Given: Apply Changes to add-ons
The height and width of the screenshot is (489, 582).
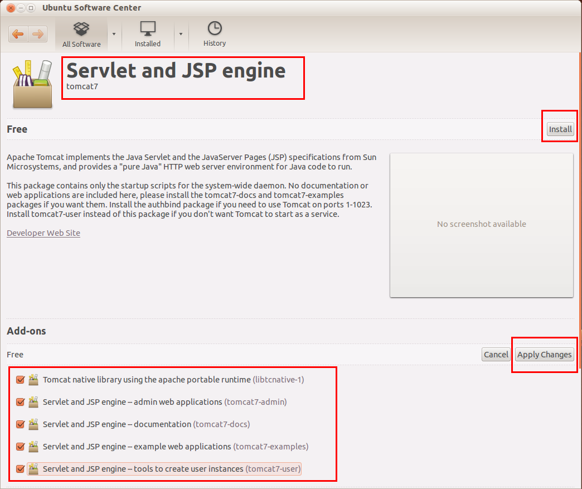Looking at the screenshot, I should (544, 355).
